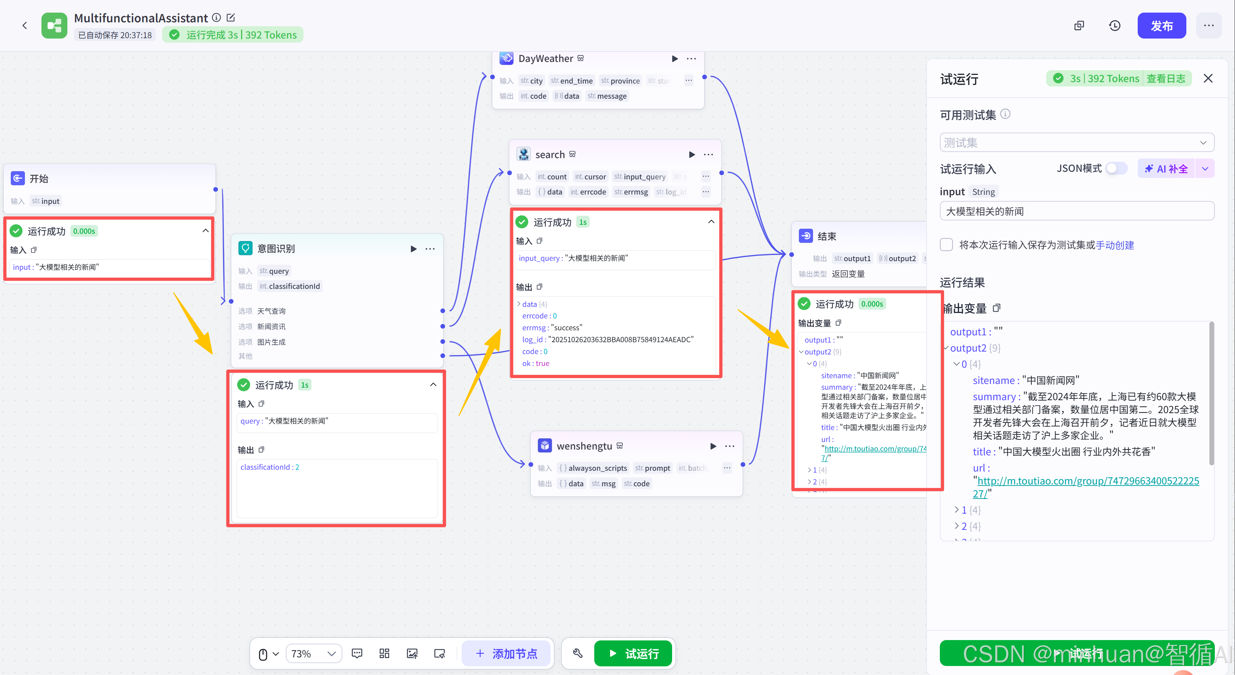This screenshot has height=675, width=1235.
Task: Click the comment icon in bottom toolbar
Action: point(357,653)
